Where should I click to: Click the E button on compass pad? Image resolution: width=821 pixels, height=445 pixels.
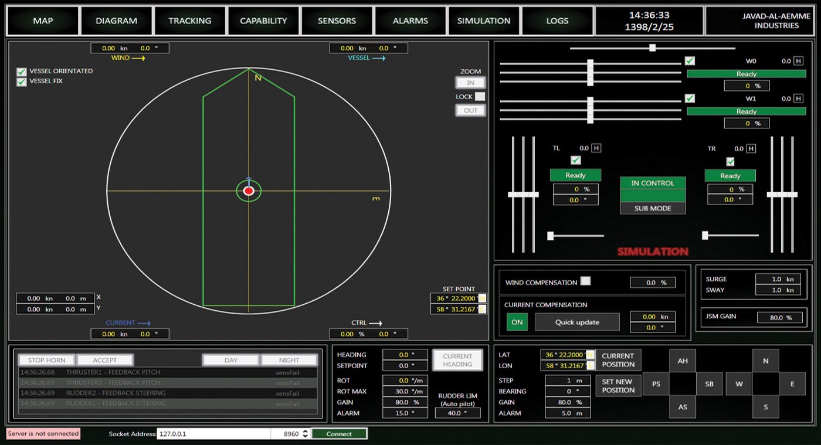pos(792,384)
